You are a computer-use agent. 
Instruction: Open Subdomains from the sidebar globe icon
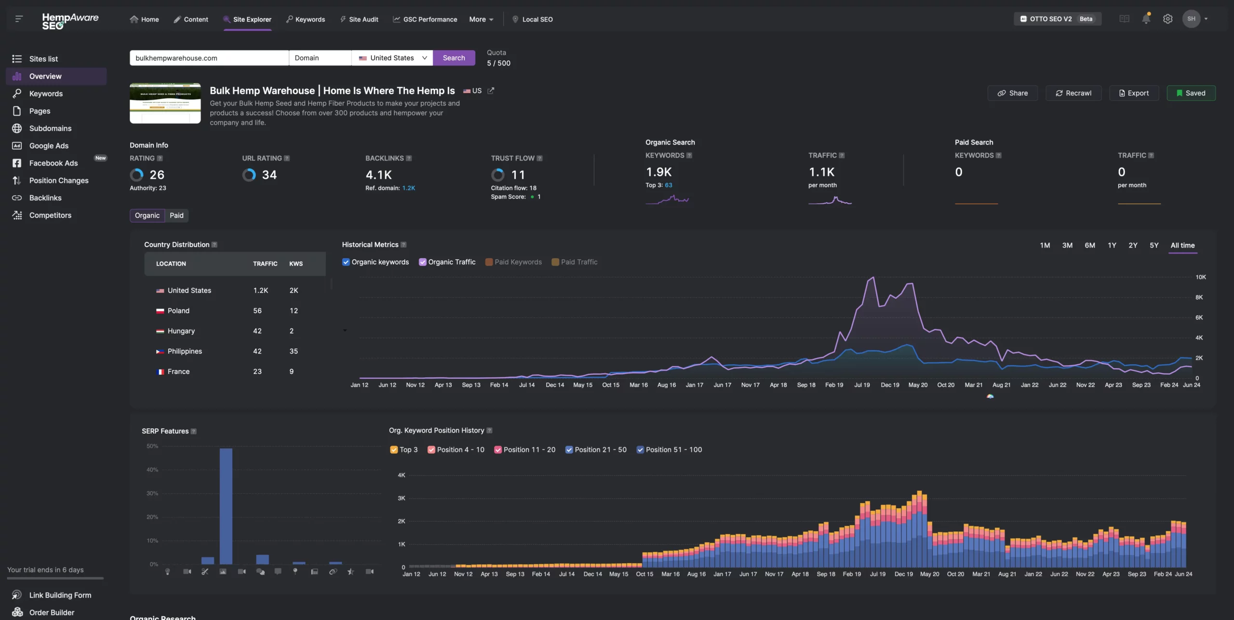coord(17,128)
